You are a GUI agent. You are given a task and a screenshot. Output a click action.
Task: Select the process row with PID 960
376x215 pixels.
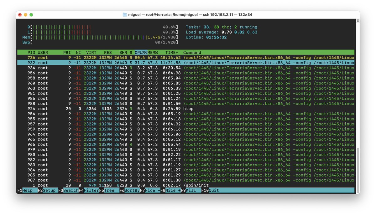(186, 83)
